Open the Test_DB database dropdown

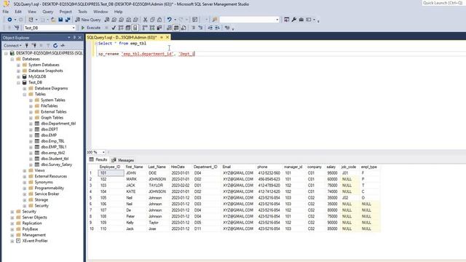click(x=74, y=28)
